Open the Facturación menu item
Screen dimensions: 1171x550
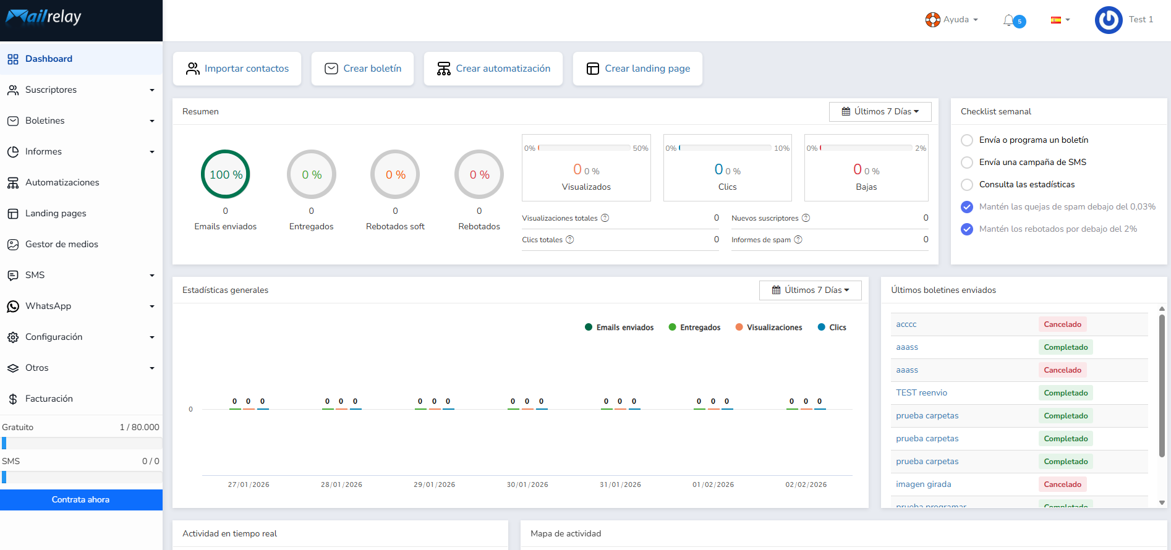click(x=81, y=399)
